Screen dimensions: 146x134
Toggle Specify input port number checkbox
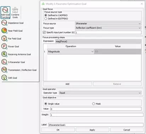click(44, 32)
